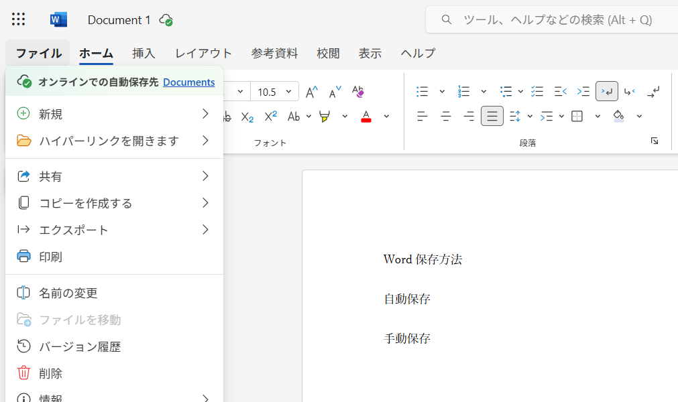678x402 pixels.
Task: Click the line spacing icon
Action: [x=515, y=116]
